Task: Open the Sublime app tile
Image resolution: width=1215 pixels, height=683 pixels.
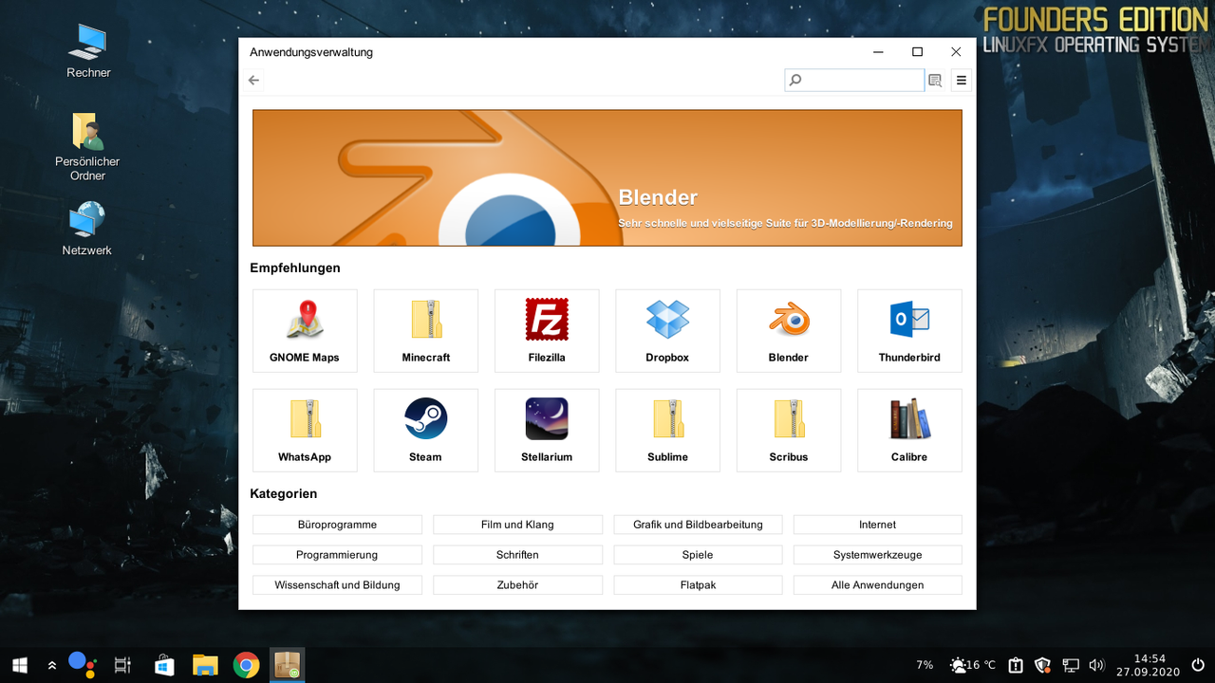Action: pyautogui.click(x=667, y=431)
